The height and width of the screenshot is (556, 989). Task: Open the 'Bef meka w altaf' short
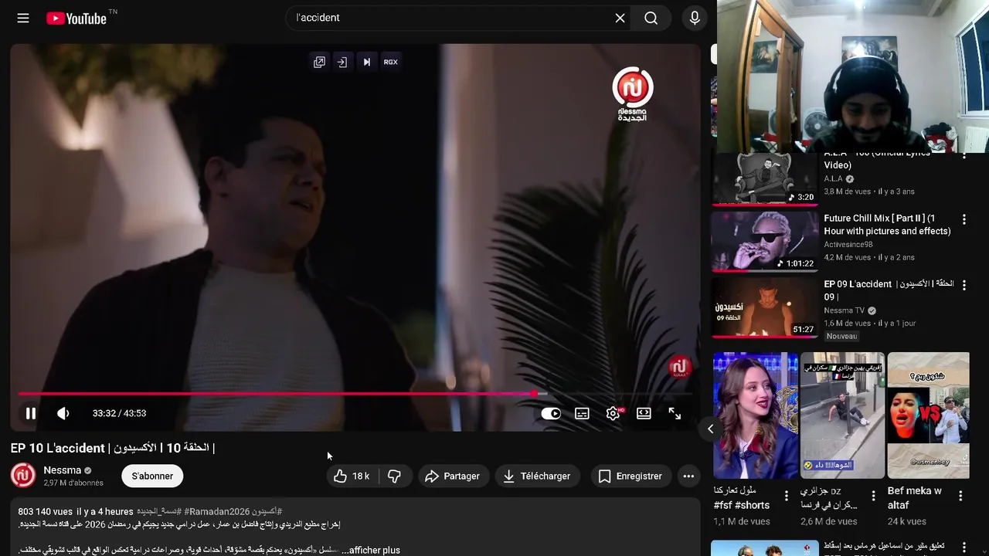[x=928, y=415]
